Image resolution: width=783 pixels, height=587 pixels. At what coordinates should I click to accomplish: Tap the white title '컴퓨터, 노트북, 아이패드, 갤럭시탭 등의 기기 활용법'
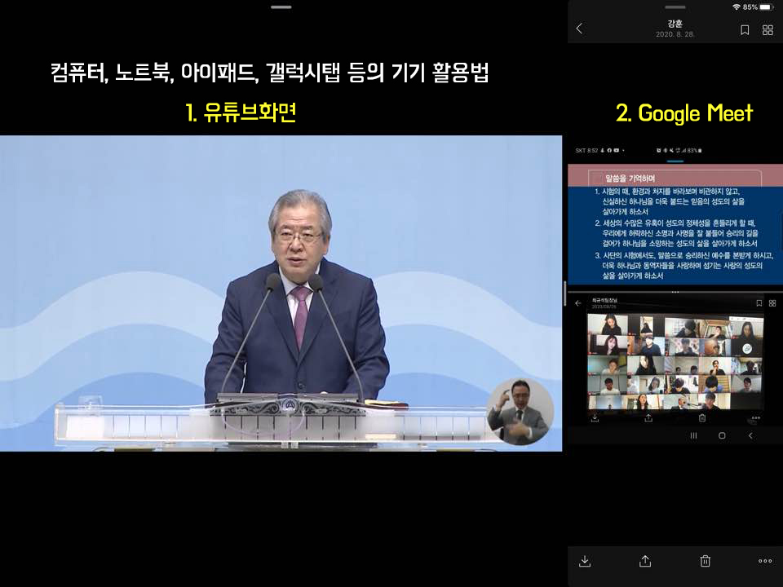[x=270, y=73]
